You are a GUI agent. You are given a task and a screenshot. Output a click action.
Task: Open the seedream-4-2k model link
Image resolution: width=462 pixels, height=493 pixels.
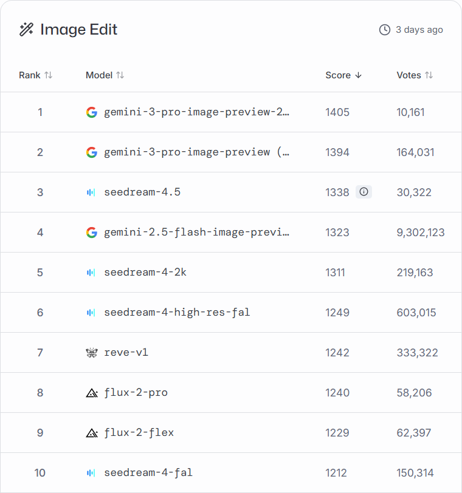[145, 273]
